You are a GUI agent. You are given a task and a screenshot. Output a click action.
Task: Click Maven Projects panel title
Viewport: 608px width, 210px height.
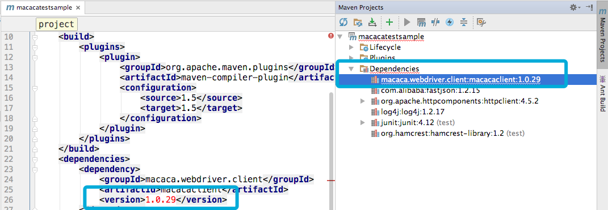360,7
